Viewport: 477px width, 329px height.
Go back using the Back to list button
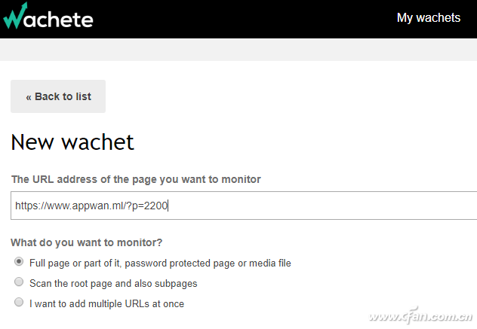tap(58, 96)
